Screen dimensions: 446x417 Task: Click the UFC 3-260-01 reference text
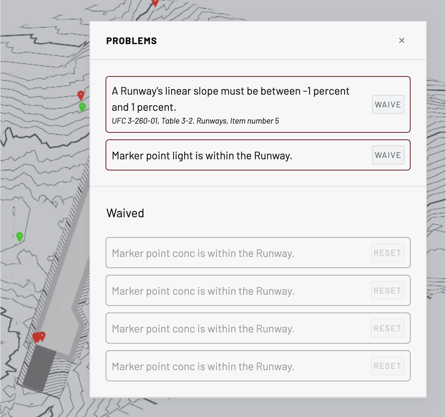coord(195,121)
